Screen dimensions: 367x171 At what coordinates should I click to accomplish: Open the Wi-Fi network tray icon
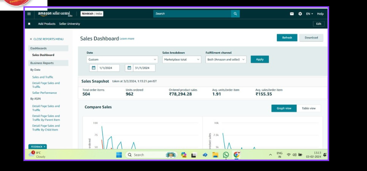288,155
